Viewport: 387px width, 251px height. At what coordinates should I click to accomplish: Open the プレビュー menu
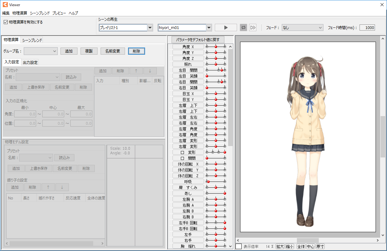59,13
